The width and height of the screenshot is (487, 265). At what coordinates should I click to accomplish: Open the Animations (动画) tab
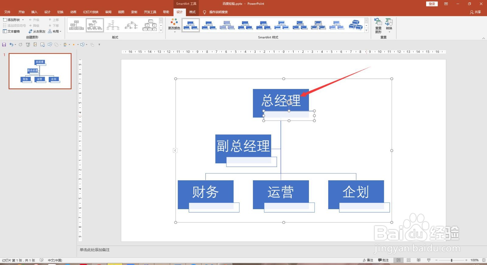click(73, 12)
